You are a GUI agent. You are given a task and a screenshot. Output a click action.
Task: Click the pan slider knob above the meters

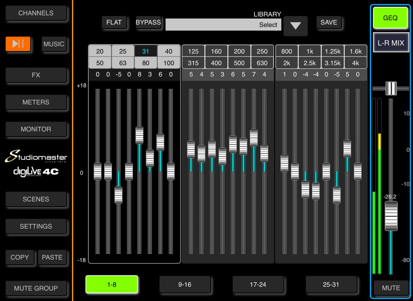[391, 88]
